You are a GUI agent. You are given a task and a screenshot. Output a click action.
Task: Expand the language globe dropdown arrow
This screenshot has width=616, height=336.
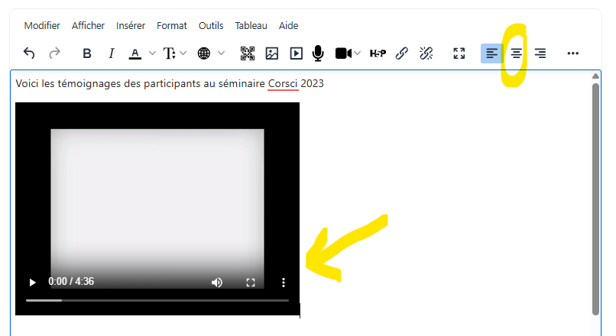222,53
